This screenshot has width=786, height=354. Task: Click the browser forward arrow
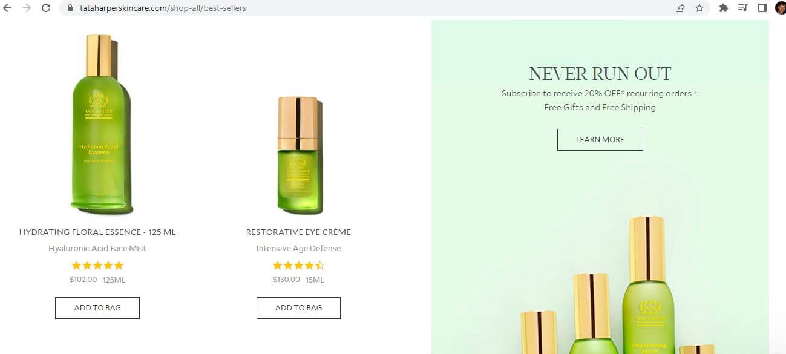(26, 8)
